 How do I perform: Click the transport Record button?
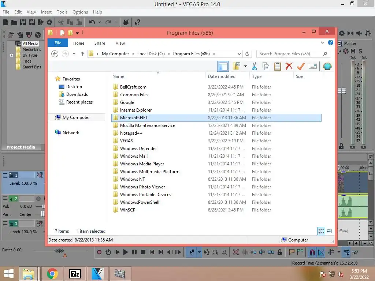click(x=99, y=252)
